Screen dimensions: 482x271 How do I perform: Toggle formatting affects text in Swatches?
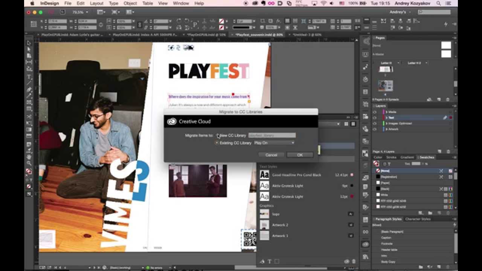click(390, 164)
